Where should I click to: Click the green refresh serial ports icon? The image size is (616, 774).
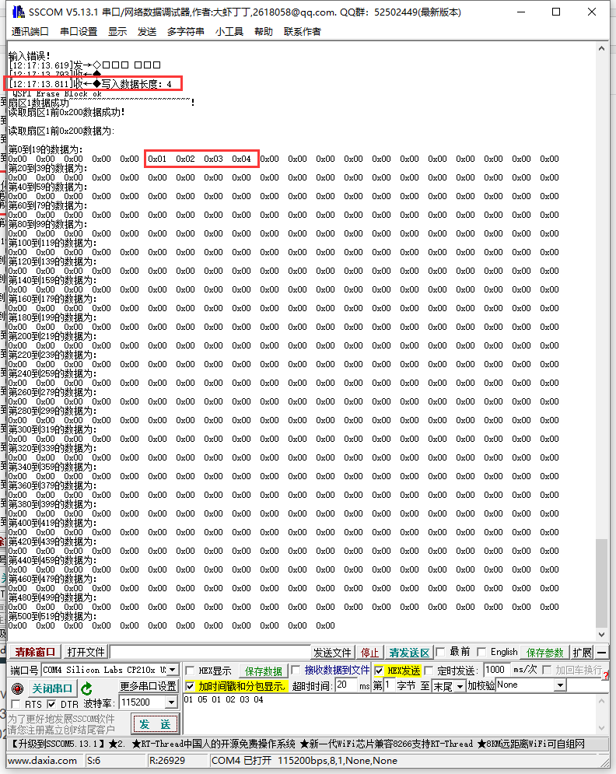coord(86,688)
